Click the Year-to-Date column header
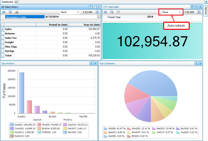Viewport: 208px width, 141px height. [x=84, y=25]
